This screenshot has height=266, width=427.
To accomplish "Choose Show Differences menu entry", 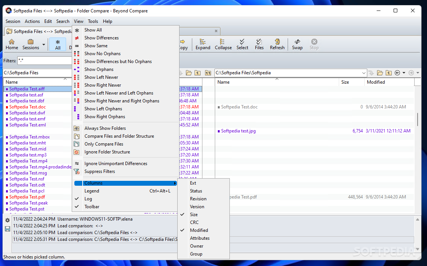I will click(125, 38).
